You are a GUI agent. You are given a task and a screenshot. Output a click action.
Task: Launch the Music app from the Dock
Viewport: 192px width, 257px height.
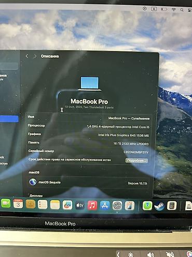coord(92,205)
